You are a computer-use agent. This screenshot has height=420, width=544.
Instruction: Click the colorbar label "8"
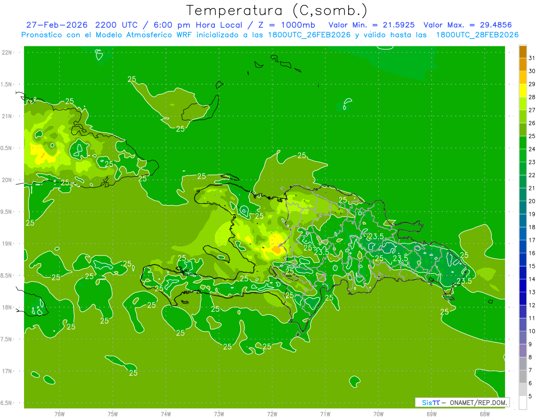530,357
